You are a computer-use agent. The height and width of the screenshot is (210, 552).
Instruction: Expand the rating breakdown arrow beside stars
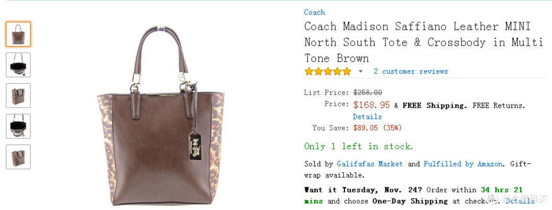(x=360, y=72)
